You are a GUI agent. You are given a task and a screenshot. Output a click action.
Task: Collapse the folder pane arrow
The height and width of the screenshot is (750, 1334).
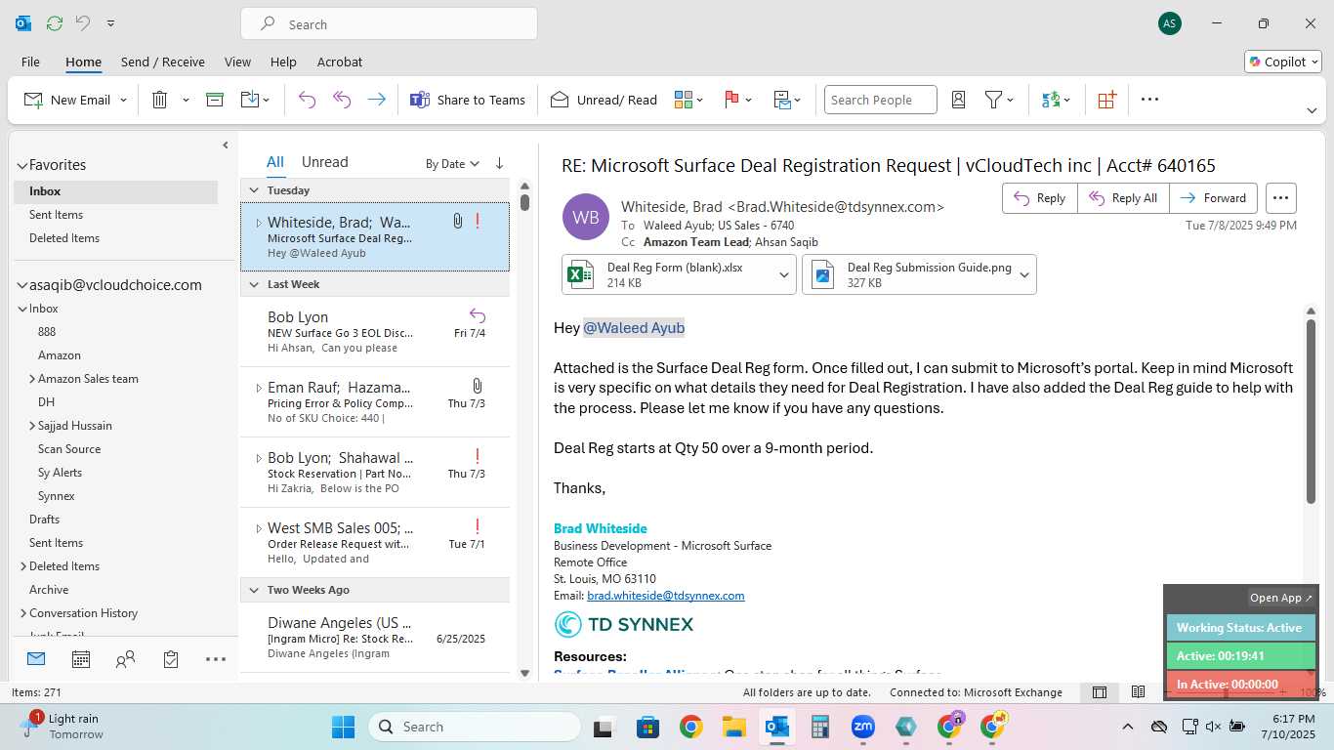coord(225,146)
